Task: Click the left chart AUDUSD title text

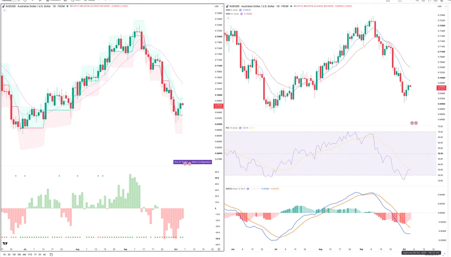Action: [36, 6]
